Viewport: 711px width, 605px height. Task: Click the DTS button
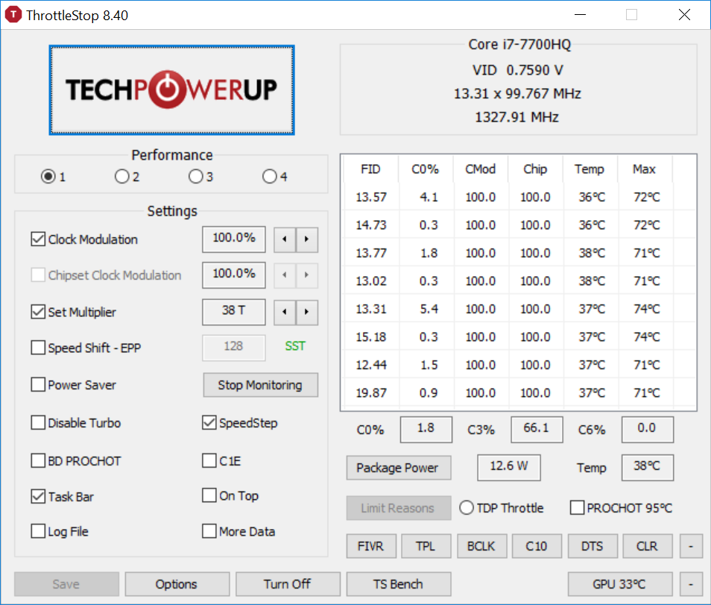tap(592, 546)
